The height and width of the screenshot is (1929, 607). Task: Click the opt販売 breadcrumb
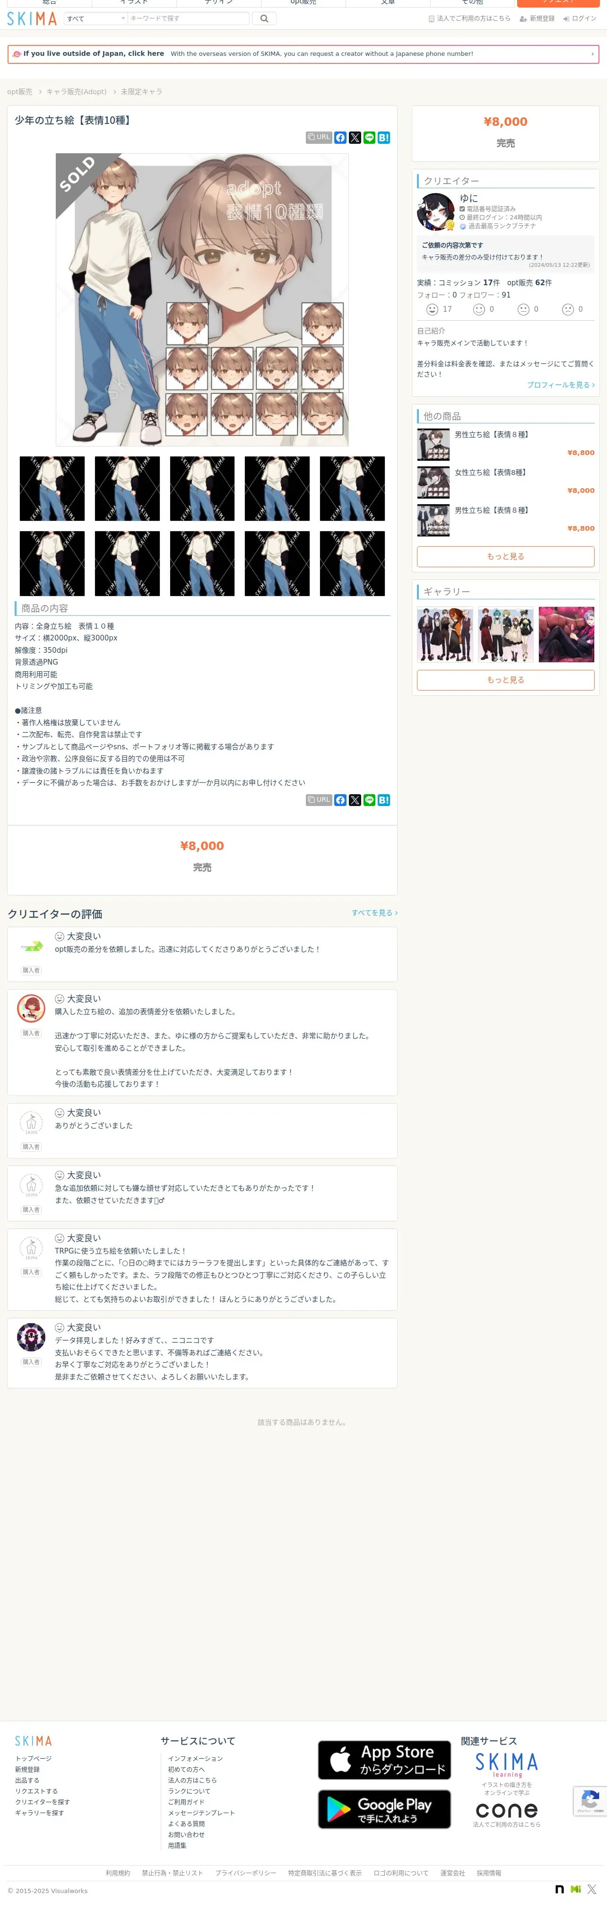coord(19,92)
